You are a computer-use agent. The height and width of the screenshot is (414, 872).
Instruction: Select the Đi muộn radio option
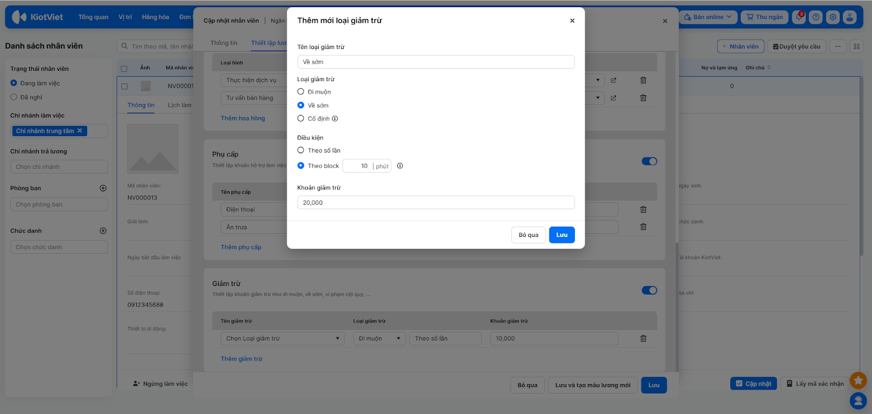[x=301, y=92]
